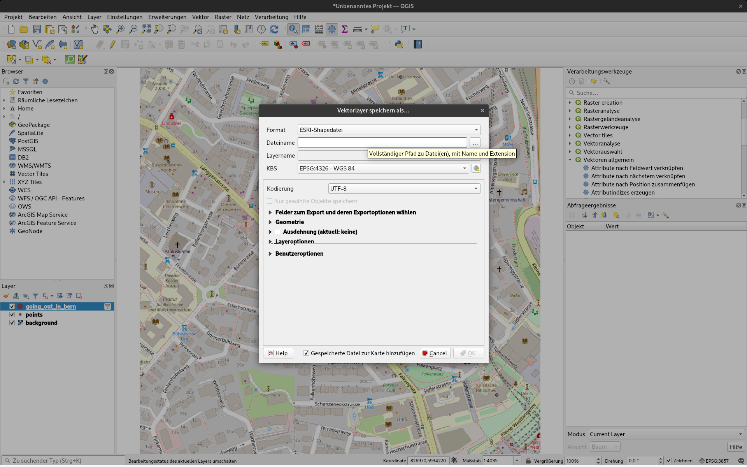This screenshot has height=467, width=747.
Task: Click the Refresh map canvas icon
Action: click(274, 29)
